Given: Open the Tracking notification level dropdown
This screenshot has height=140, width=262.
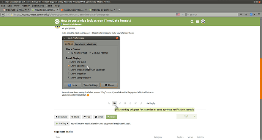Looking at the screenshot, I should tap(62, 124).
